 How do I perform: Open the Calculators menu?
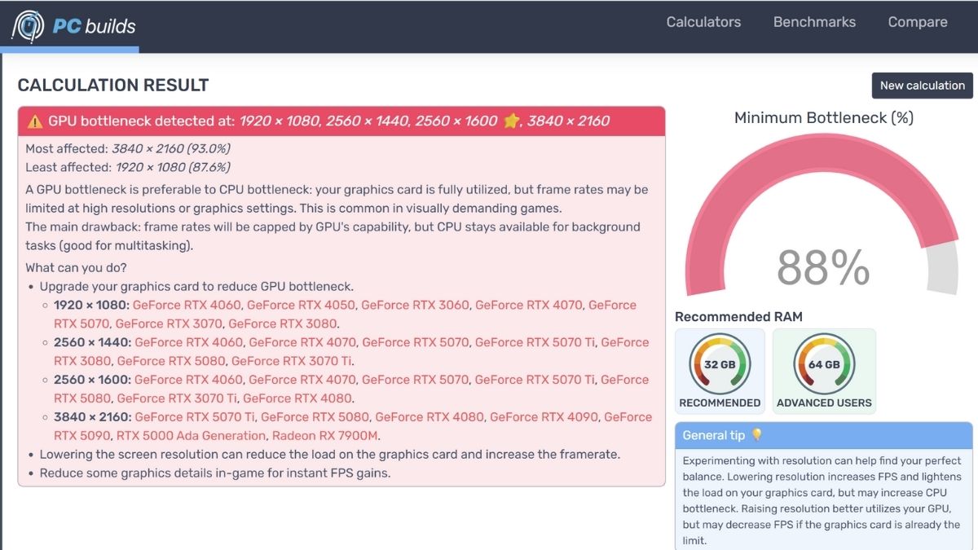703,22
